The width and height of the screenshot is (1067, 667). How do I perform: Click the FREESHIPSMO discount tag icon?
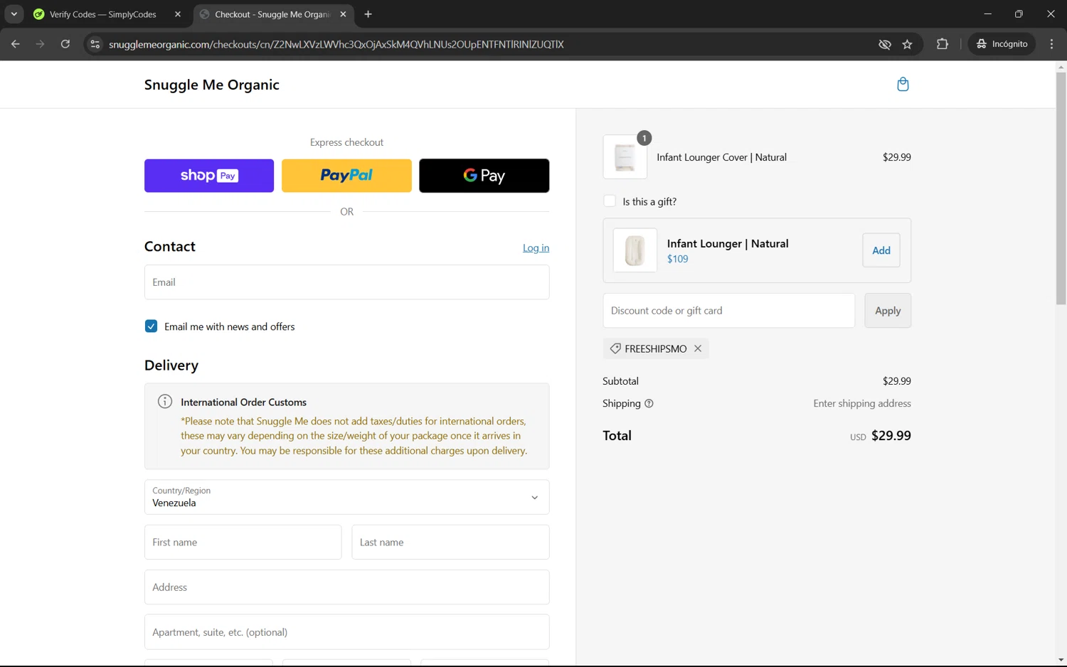point(615,348)
